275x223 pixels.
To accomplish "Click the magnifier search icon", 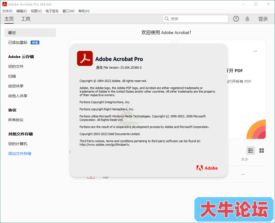I will point(167,19).
